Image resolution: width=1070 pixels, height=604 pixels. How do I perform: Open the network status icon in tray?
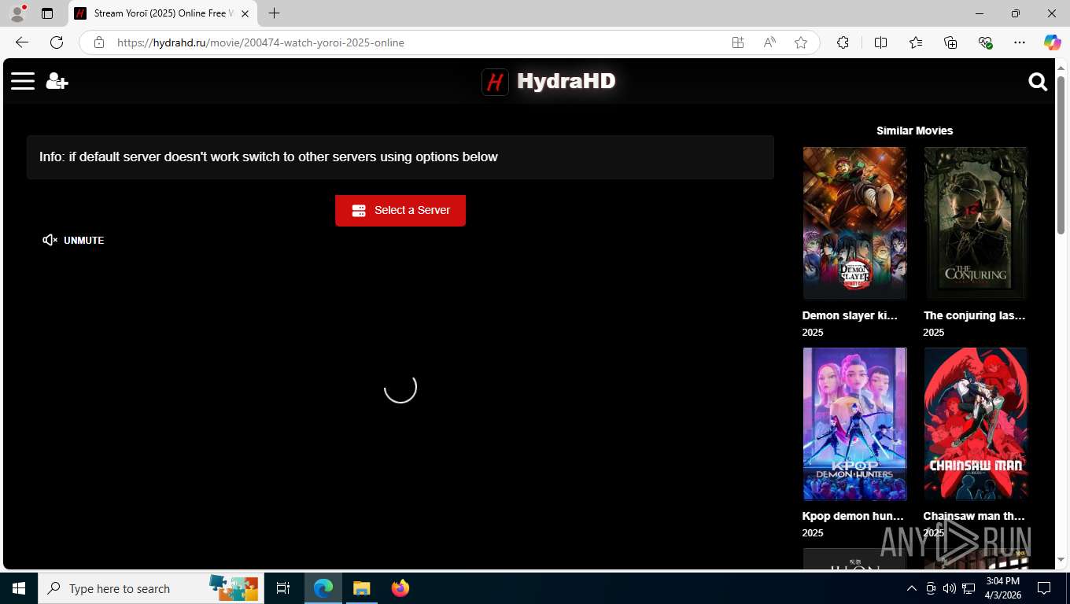click(x=969, y=588)
